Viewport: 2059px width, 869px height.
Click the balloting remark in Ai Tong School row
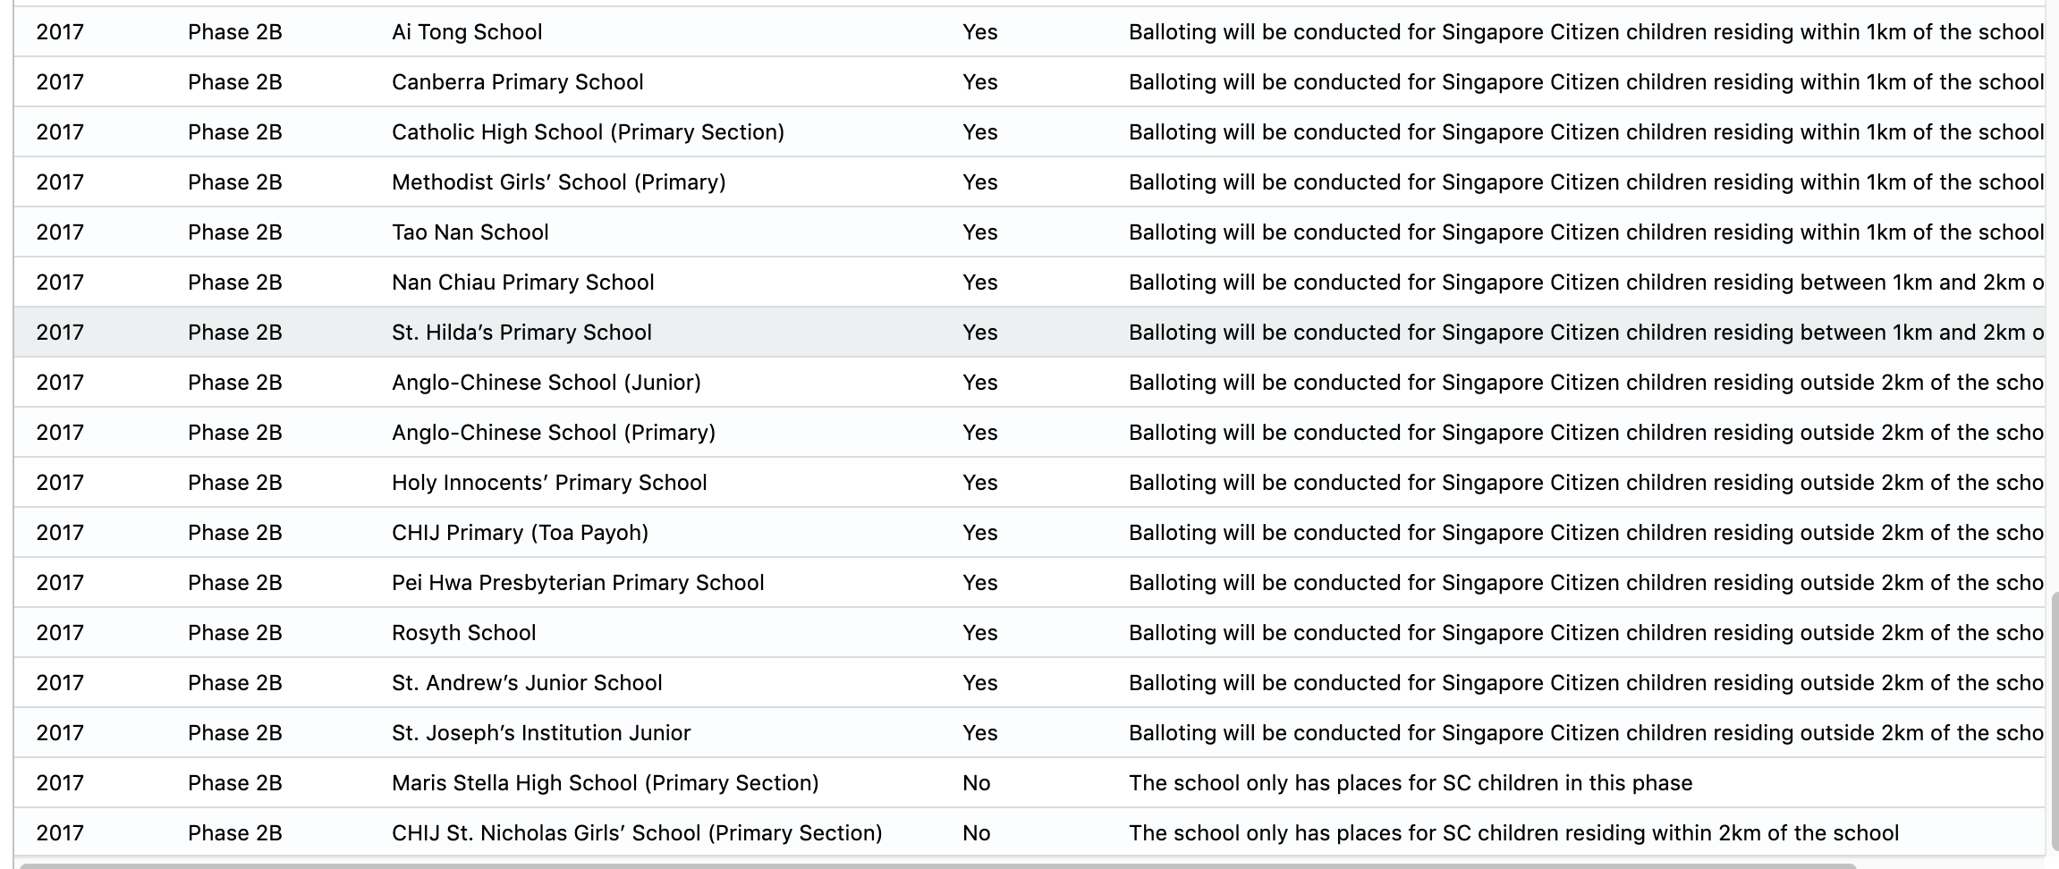(x=1585, y=32)
